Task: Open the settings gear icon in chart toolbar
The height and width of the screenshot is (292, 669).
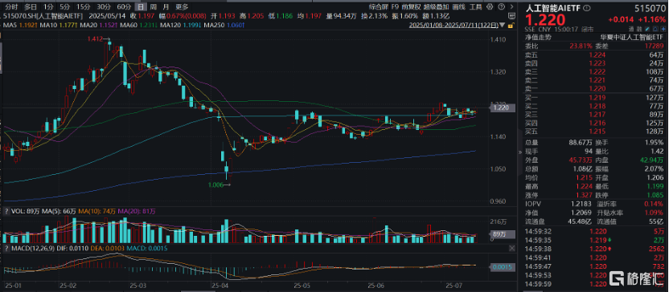Action: point(490,6)
